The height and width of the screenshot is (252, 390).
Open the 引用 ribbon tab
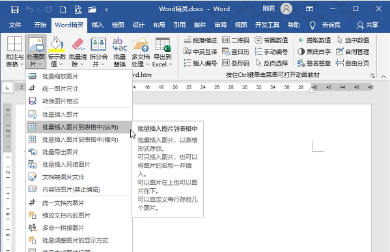[179, 25]
